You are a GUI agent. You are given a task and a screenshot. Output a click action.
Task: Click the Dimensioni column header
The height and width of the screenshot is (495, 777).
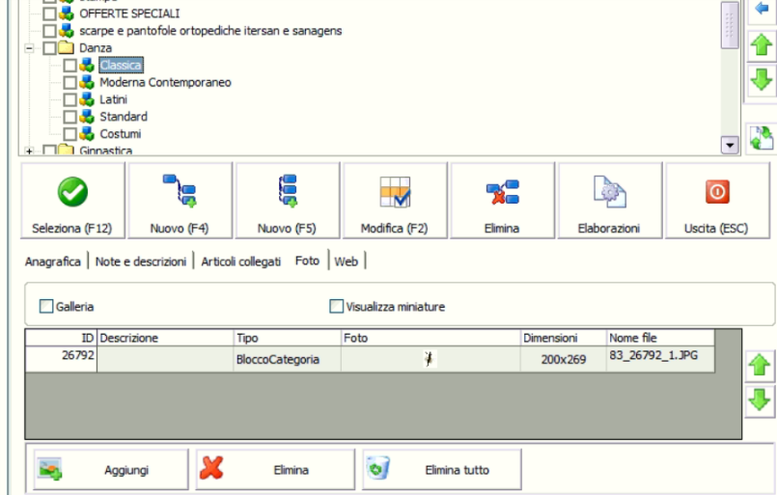tap(564, 338)
